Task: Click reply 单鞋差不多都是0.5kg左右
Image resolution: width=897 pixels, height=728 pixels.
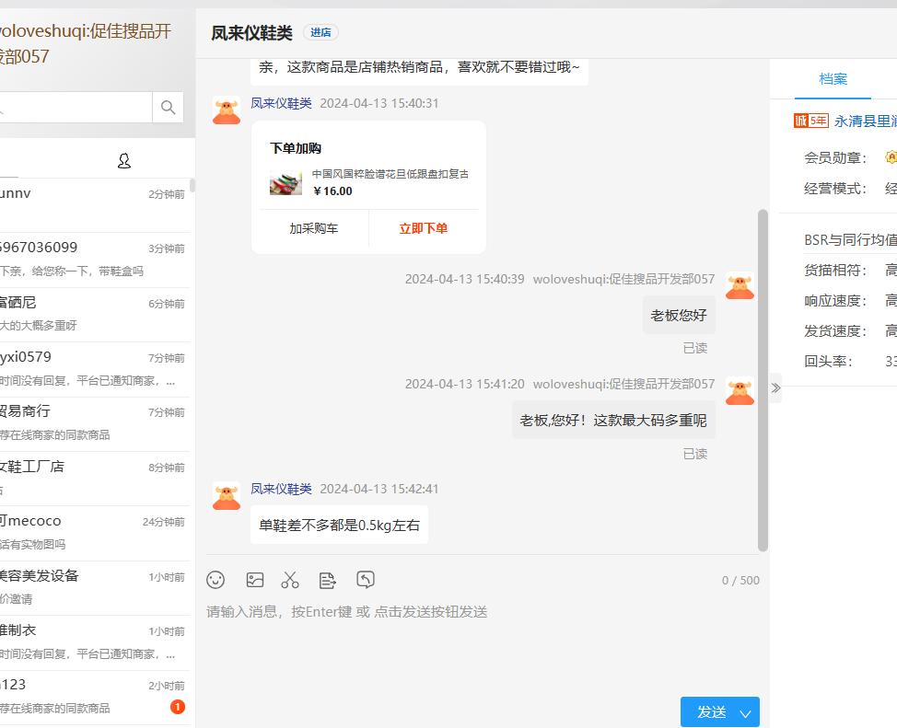Action: (x=339, y=525)
